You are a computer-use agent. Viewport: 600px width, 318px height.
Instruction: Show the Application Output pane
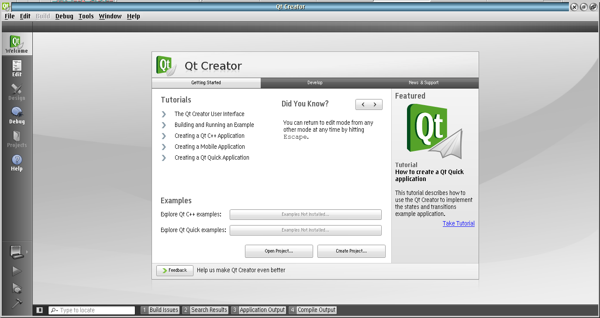click(x=259, y=310)
